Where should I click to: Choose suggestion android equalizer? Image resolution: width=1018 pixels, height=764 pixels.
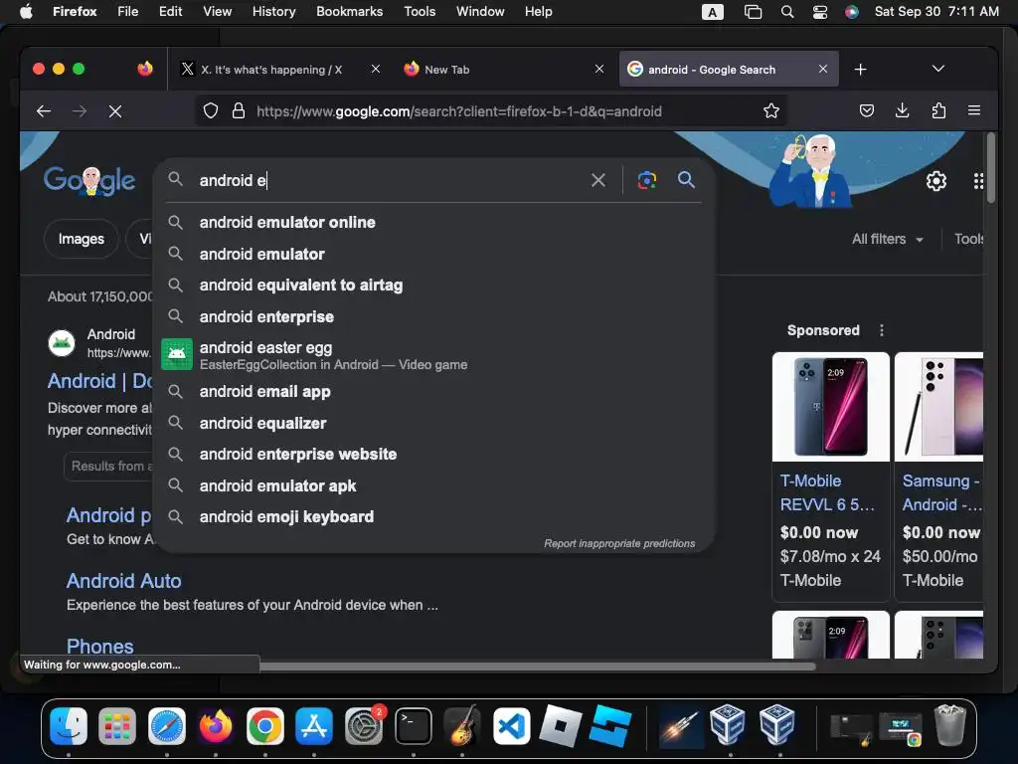click(x=433, y=423)
